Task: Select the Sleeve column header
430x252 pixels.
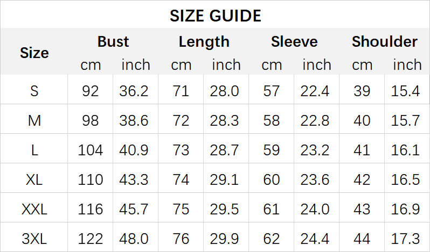Action: point(294,41)
